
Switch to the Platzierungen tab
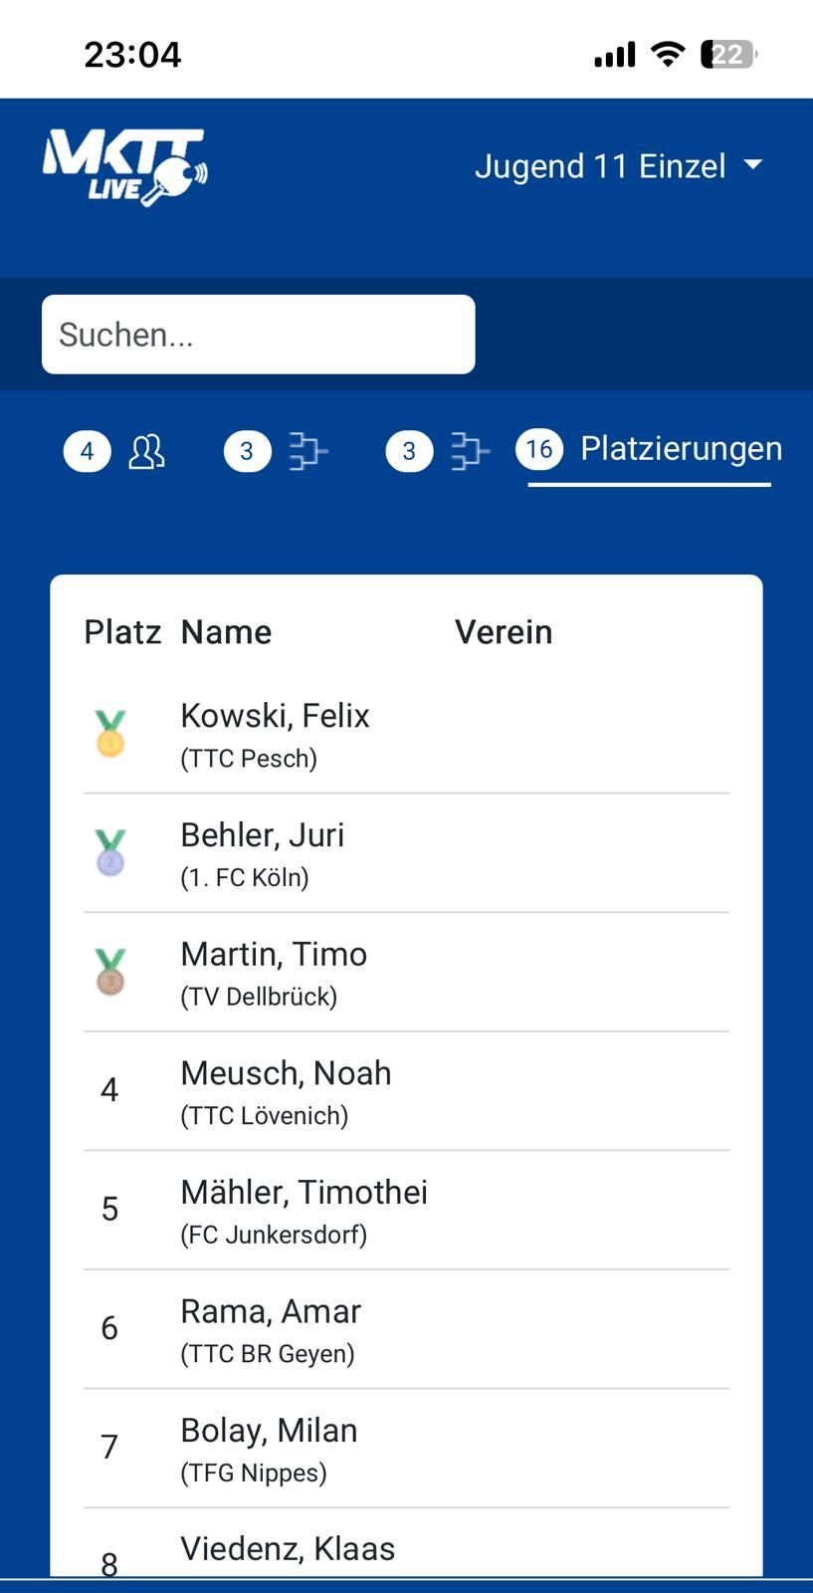tap(681, 449)
